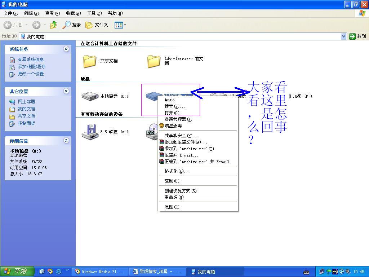This screenshot has height=277, width=369.
Task: Open the 编辑(E) menu
Action: coord(32,13)
